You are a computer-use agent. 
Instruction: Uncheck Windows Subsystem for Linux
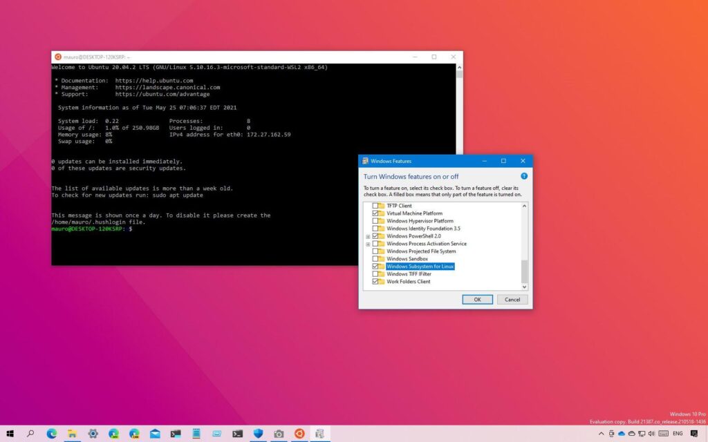click(x=375, y=267)
